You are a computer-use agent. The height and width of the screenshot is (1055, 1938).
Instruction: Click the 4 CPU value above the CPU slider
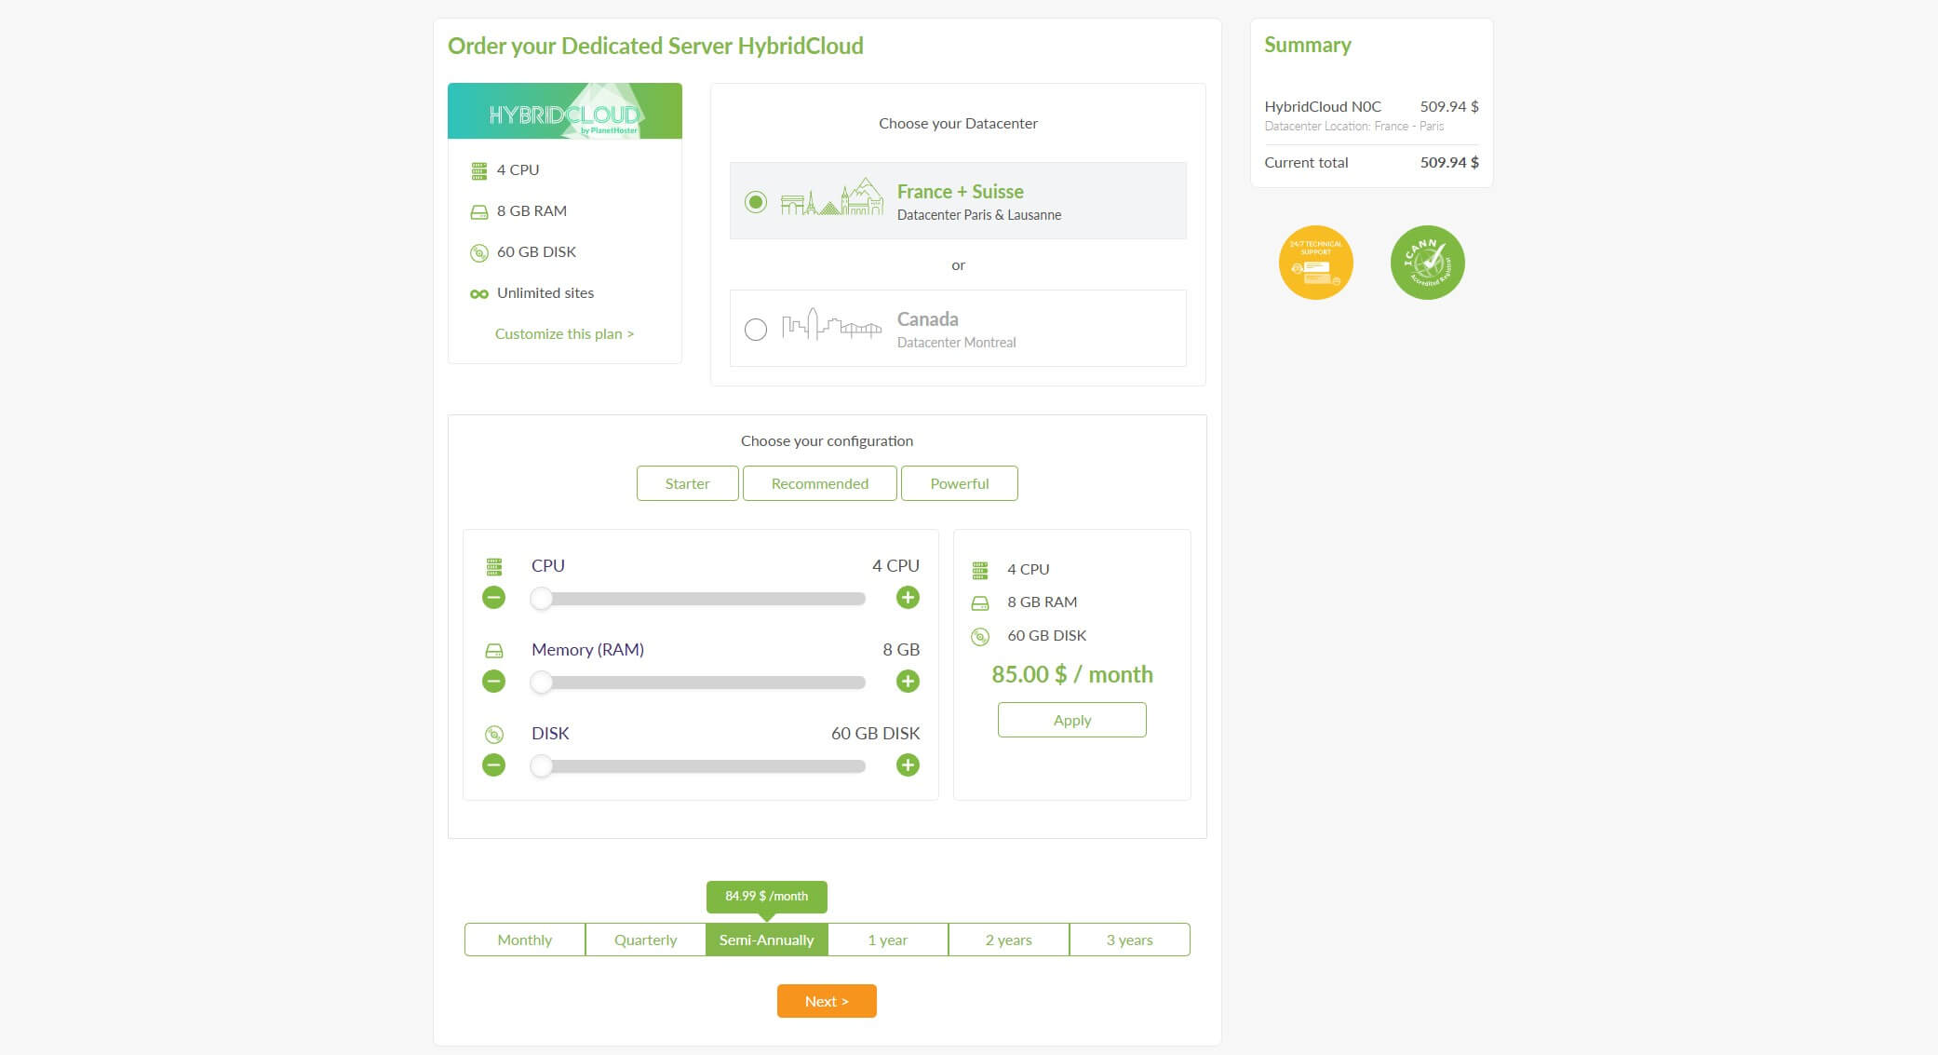click(x=895, y=565)
